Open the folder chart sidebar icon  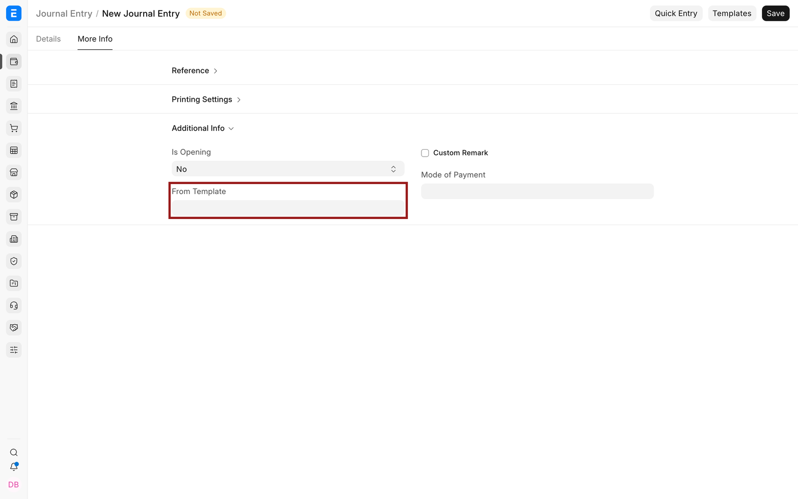coord(14,283)
